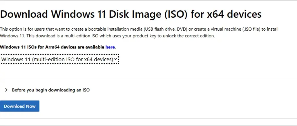The width and height of the screenshot is (297, 126).
Task: Click the Download Windows 11 Disk Image heading
Action: 131,14
